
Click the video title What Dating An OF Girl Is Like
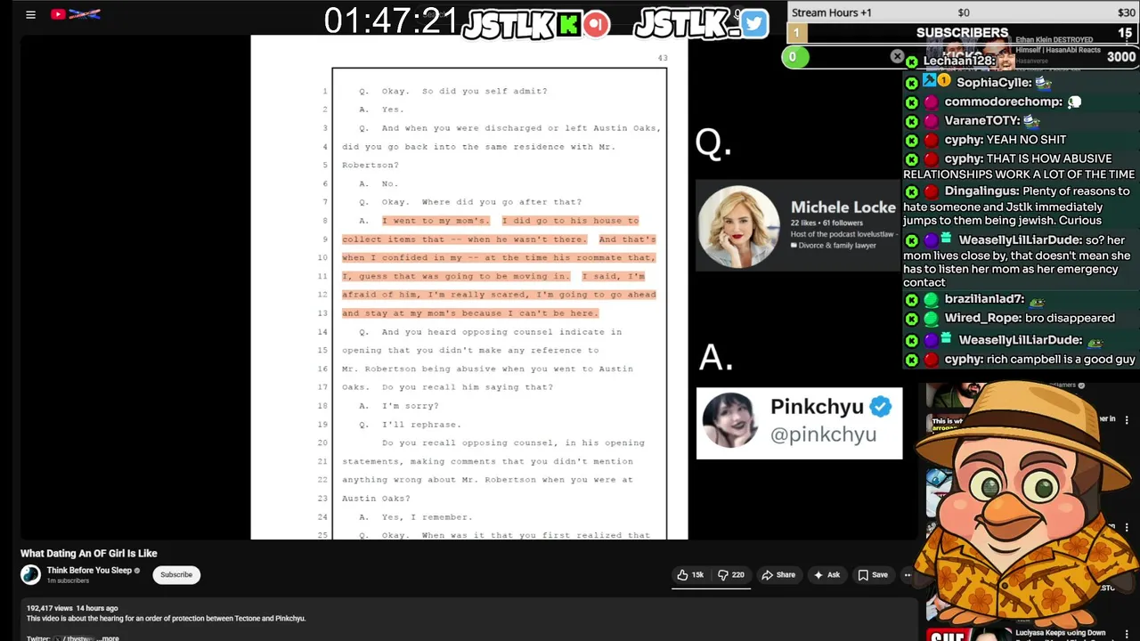(x=89, y=554)
